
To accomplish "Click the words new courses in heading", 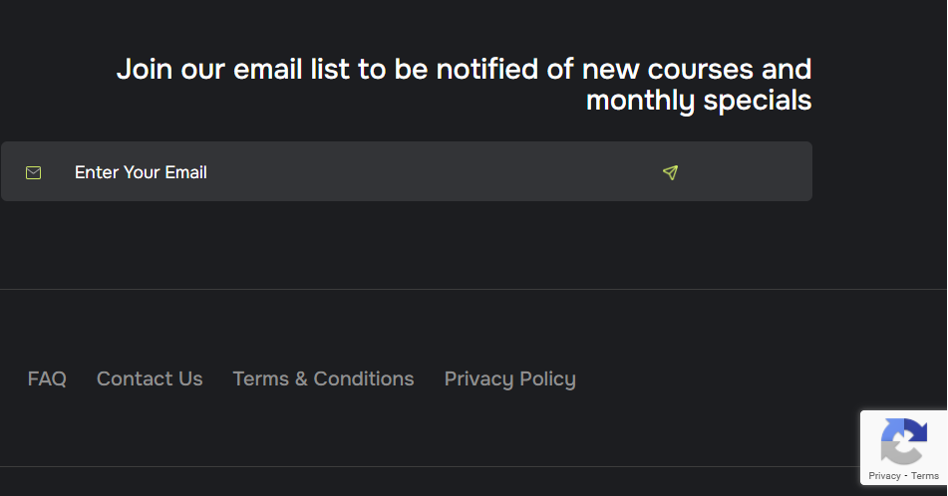I will [667, 70].
